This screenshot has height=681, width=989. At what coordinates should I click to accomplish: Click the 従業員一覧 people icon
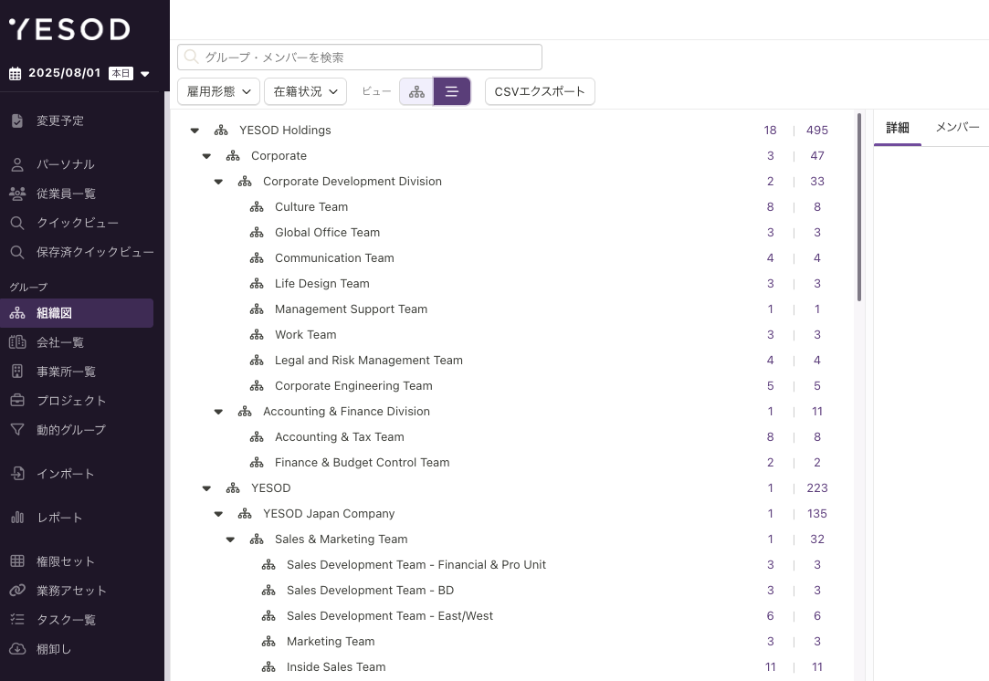tap(17, 194)
